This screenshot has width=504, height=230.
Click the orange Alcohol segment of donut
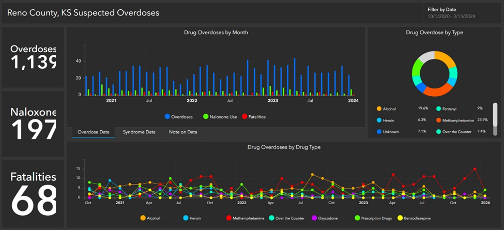(447, 58)
